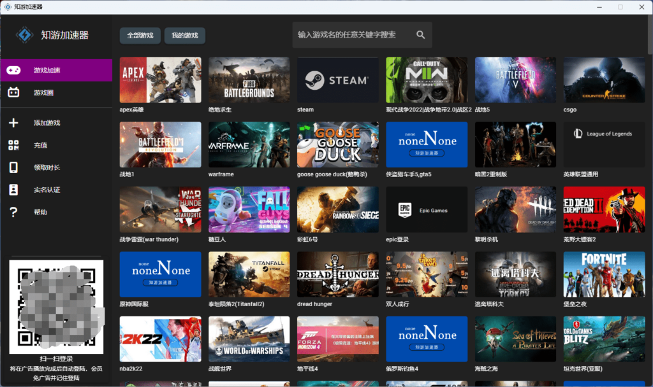Open the 游戏加速 menu item
This screenshot has height=387, width=653.
pos(56,70)
